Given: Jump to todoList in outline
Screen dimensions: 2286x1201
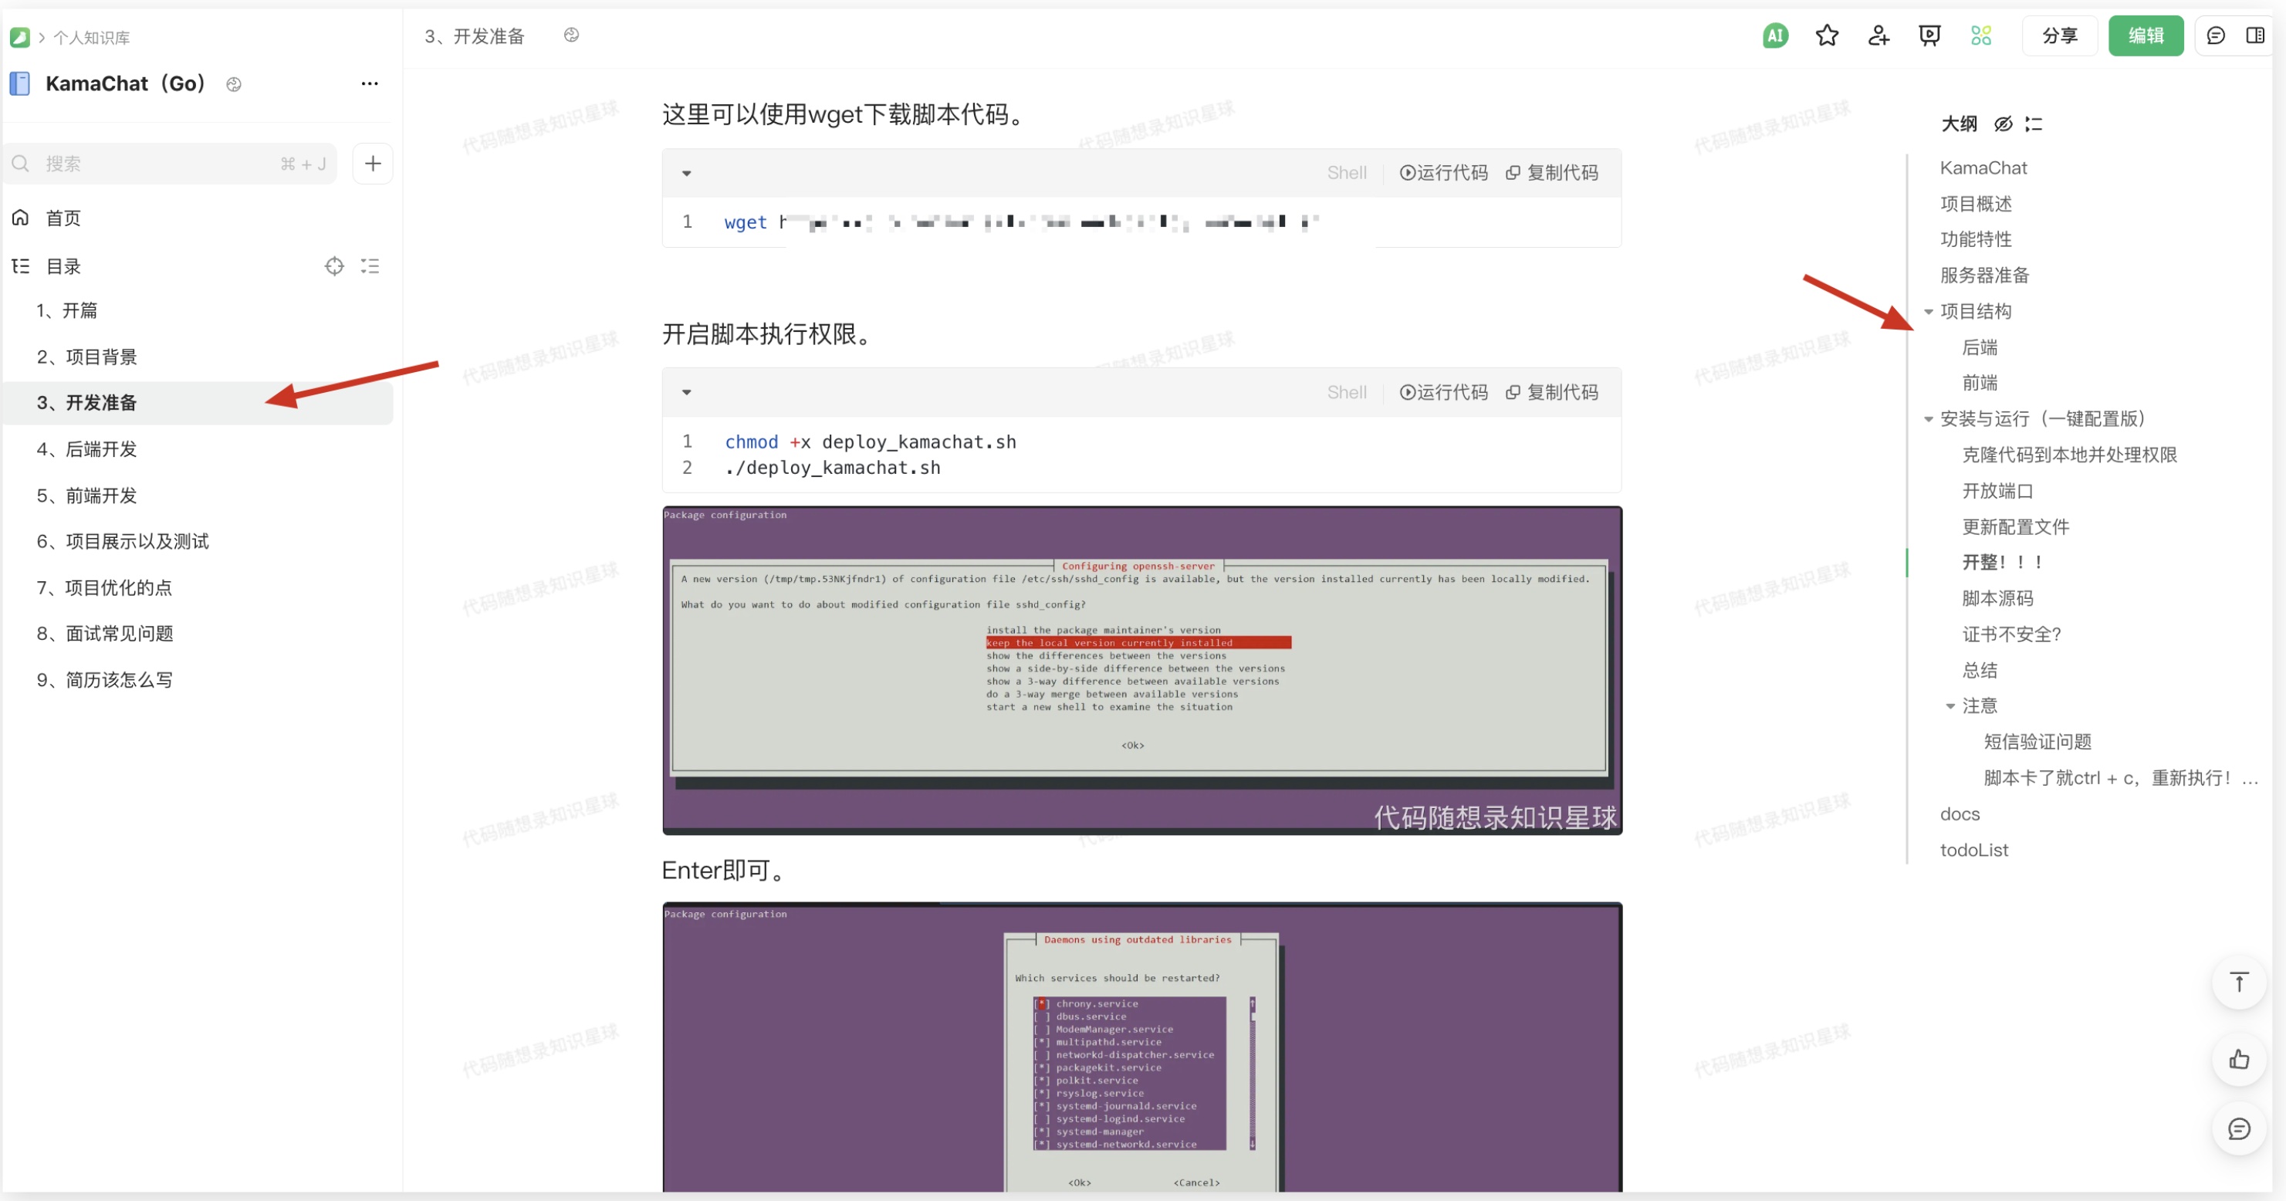Looking at the screenshot, I should [1973, 851].
